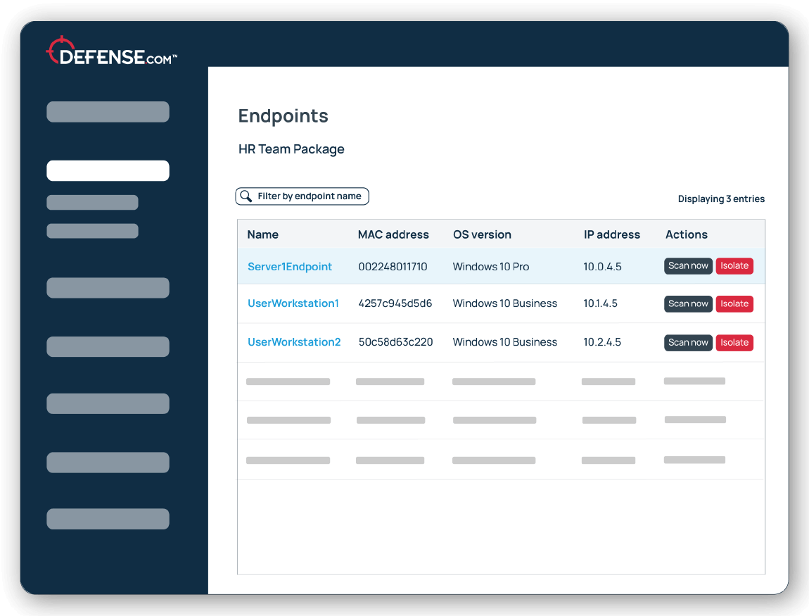The height and width of the screenshot is (616, 809).
Task: Isolate the UserWorkstation2 device
Action: [734, 342]
